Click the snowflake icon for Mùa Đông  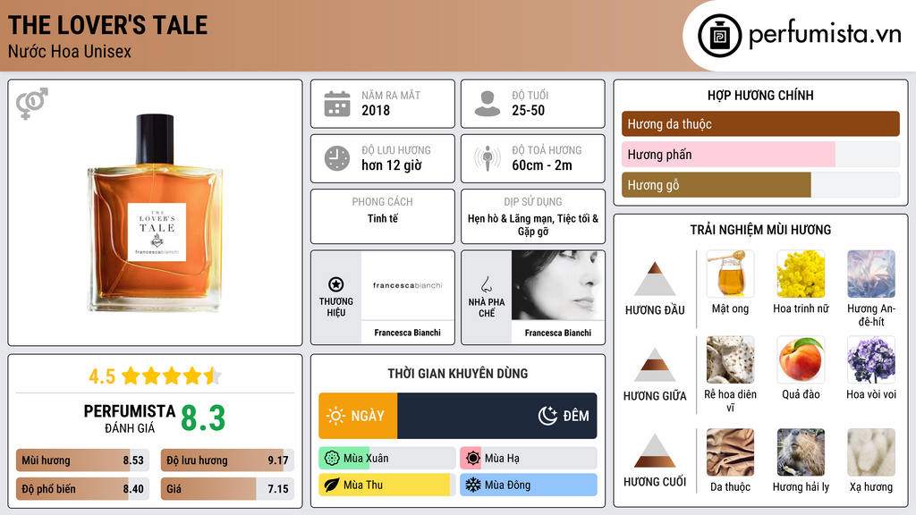point(472,485)
